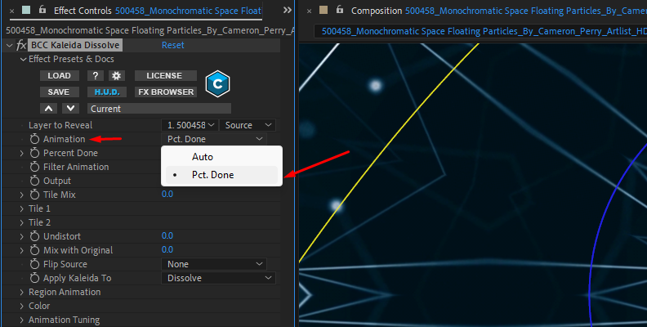Toggle the fx switch for BCC Kaleida Dissolve
The image size is (647, 327).
pos(21,45)
